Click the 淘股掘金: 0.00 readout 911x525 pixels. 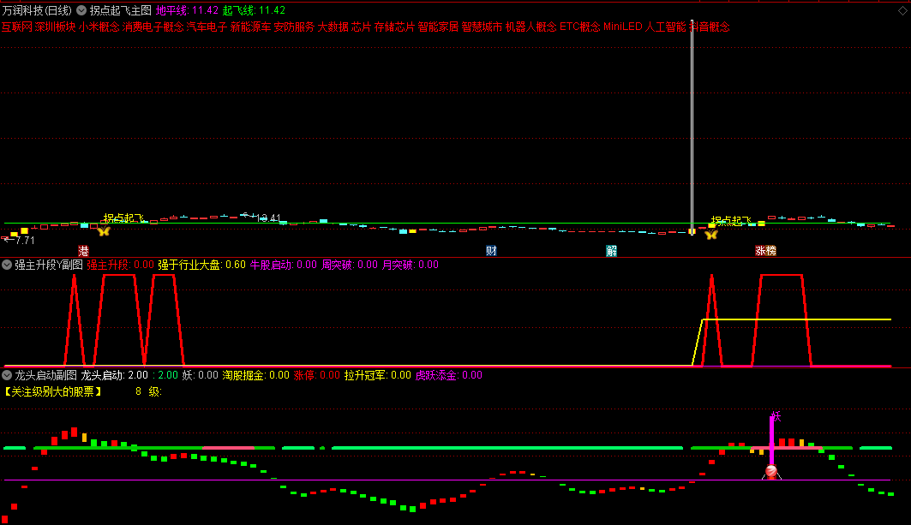click(x=255, y=375)
